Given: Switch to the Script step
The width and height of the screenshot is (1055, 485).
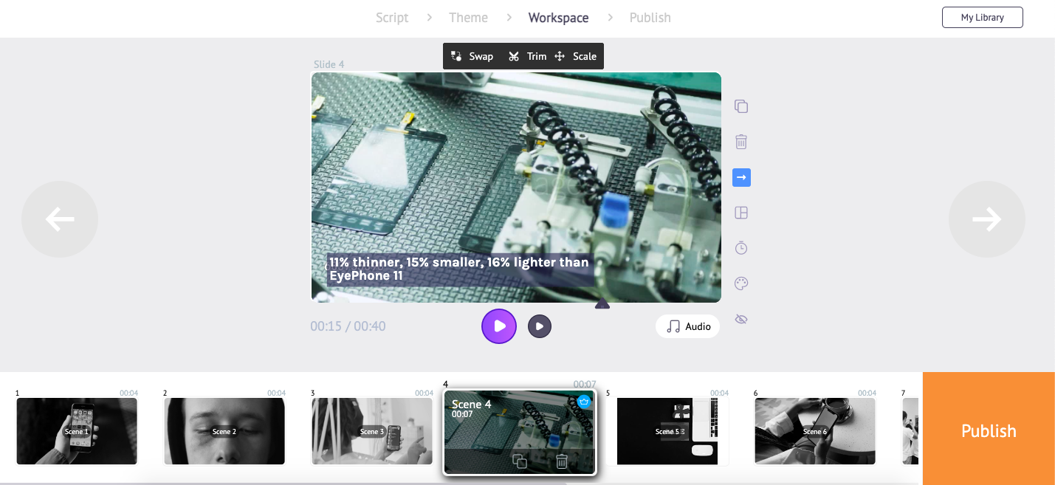Looking at the screenshot, I should click(392, 17).
